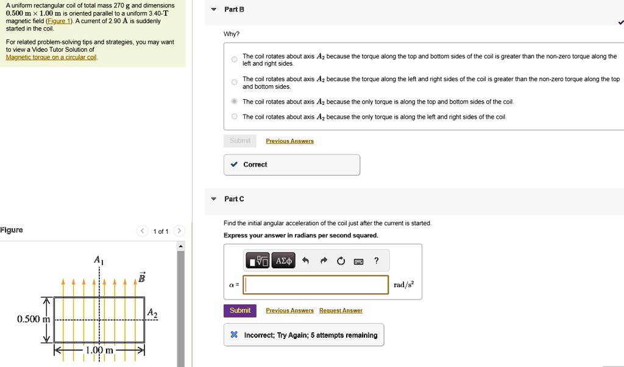Click Request Answer link
Viewport: 624px width, 367px height.
point(341,310)
